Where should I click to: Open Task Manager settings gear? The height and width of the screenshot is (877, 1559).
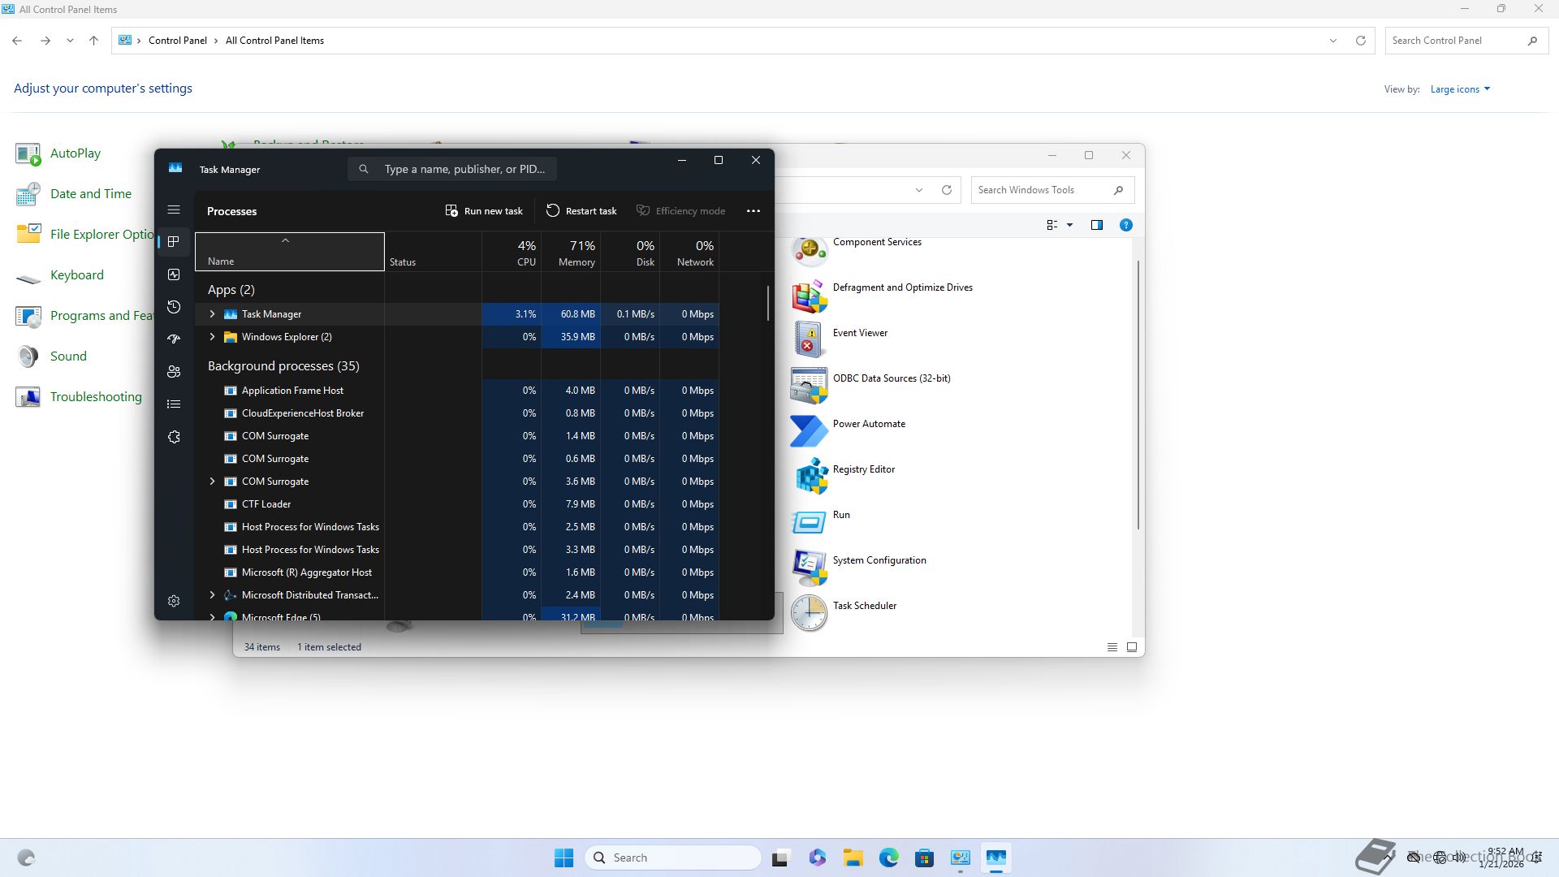174,601
